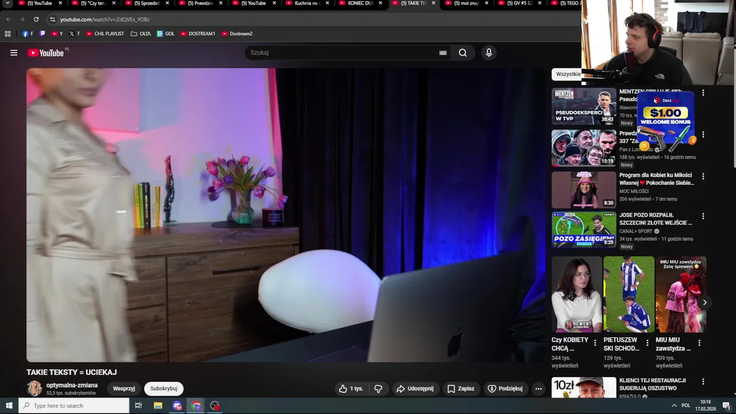Close the TAKIE TEKSTY active tab
The height and width of the screenshot is (414, 736).
coord(433,3)
